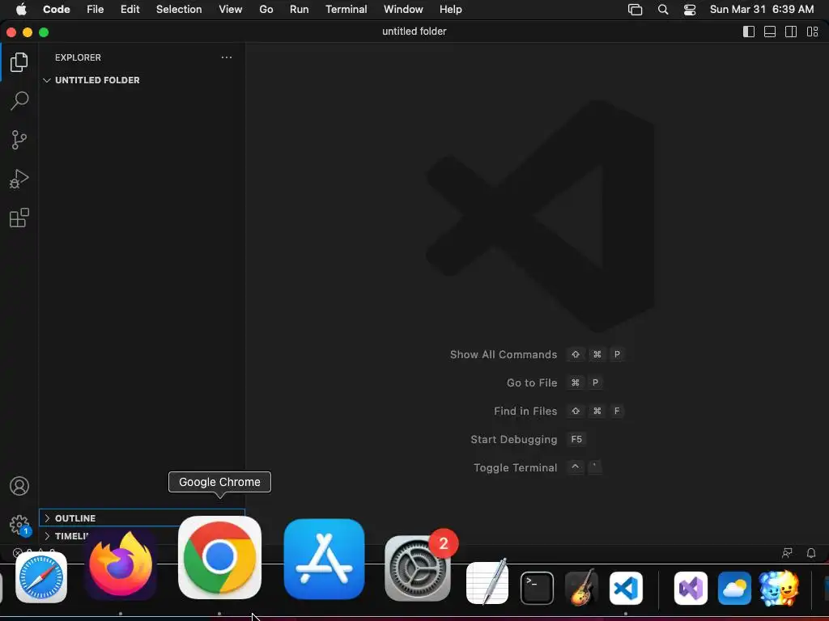Viewport: 829px width, 621px height.
Task: Open the Run and Debug view
Action: tap(19, 179)
